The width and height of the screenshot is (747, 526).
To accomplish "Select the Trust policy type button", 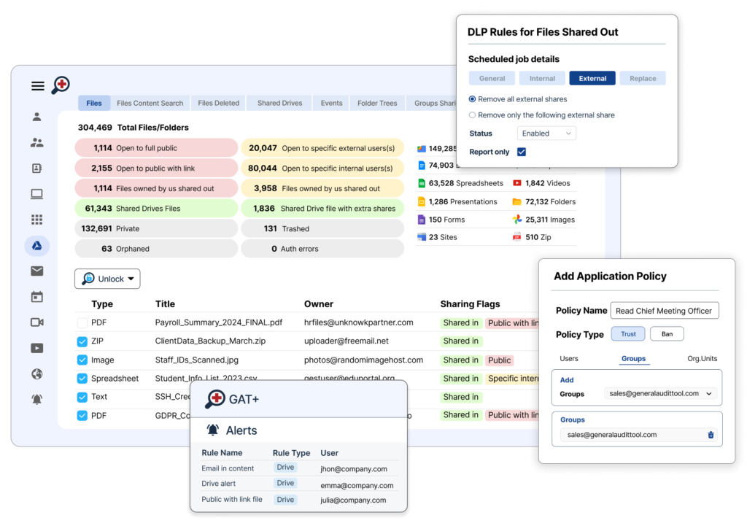I will 627,333.
